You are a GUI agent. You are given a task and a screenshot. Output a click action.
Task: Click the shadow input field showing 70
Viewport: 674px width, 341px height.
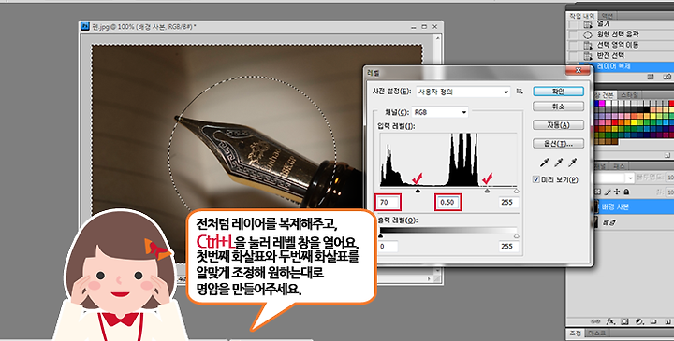(x=388, y=202)
